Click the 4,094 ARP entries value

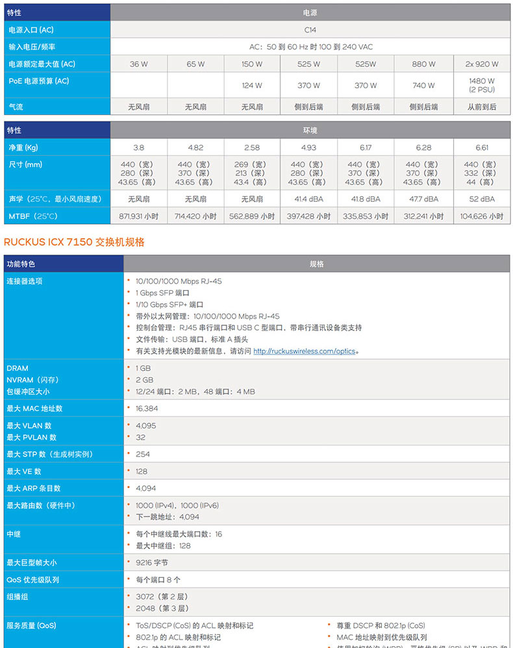(x=146, y=488)
